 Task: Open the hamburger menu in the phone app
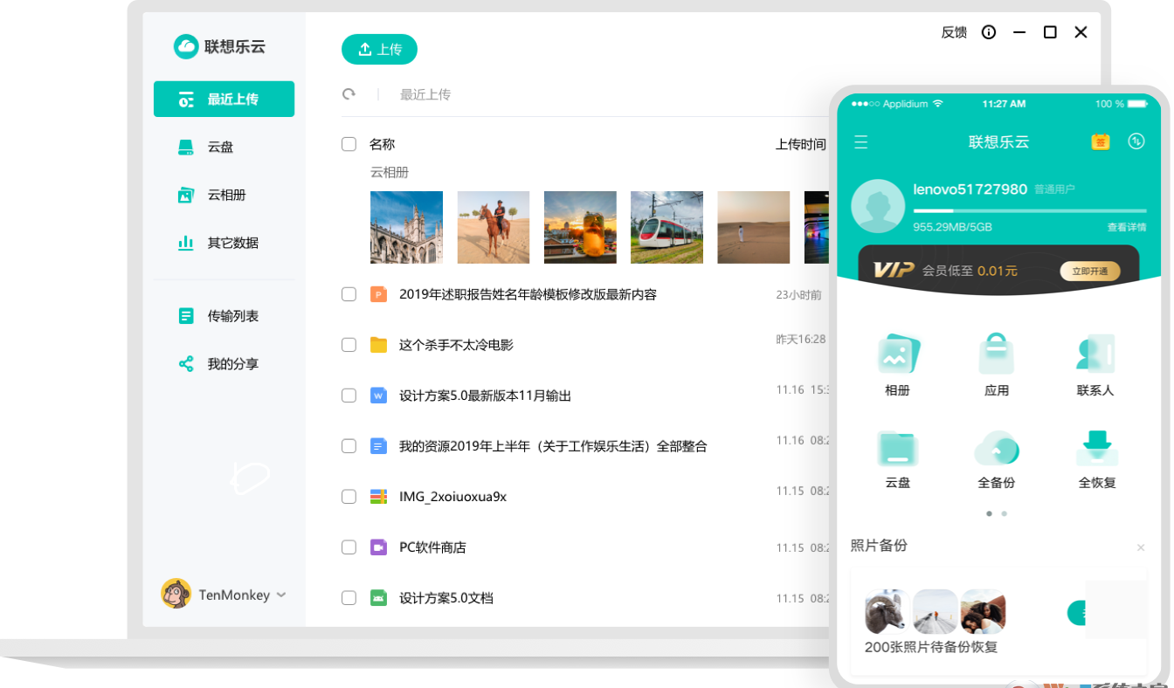[x=861, y=141]
